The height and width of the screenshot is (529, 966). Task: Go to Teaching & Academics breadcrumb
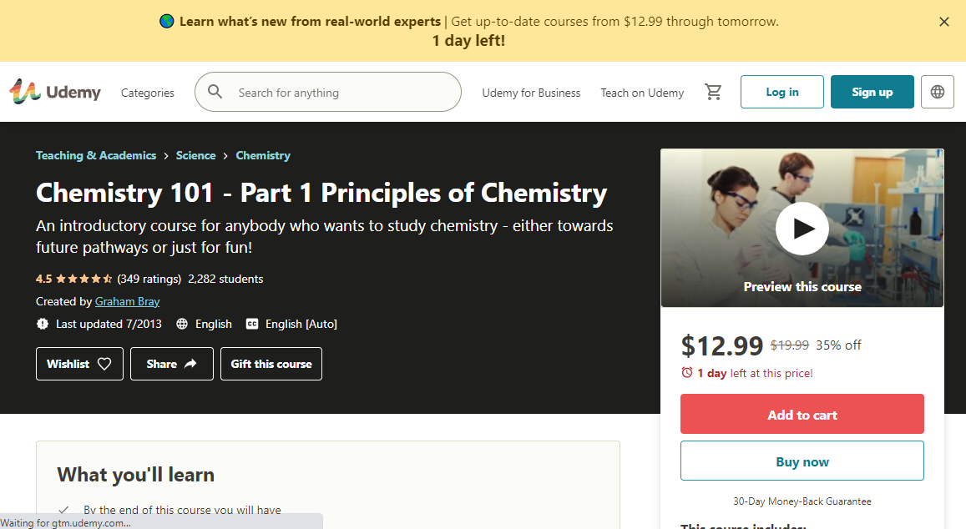coord(96,155)
